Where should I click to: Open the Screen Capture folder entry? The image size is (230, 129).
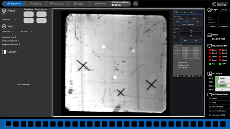pos(218,111)
